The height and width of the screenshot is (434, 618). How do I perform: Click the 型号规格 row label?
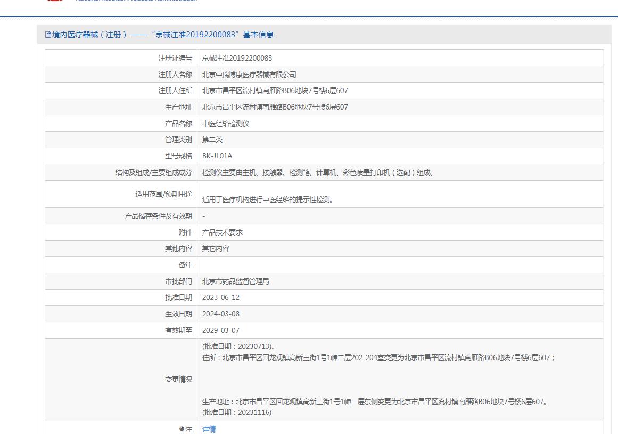click(178, 156)
